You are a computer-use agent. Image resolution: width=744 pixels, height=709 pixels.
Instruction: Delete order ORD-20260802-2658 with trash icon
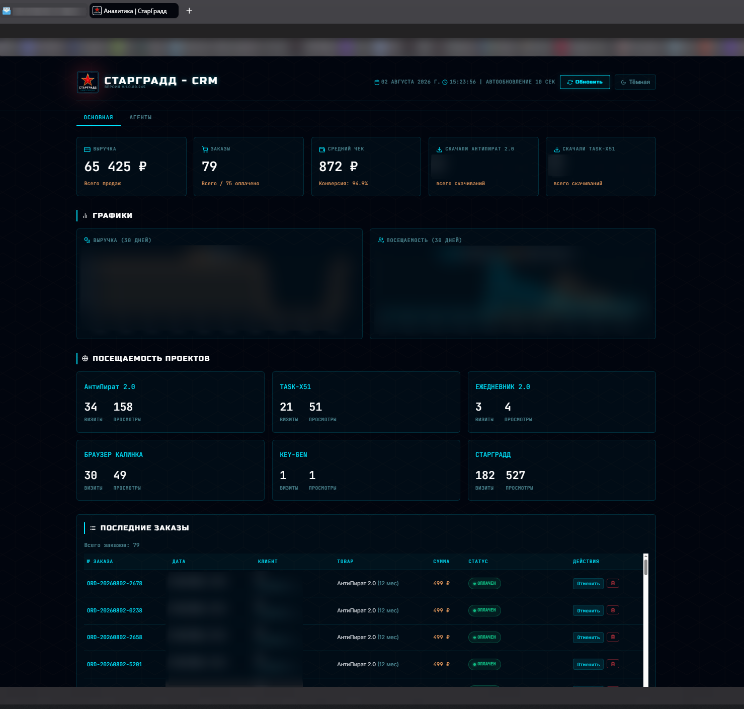click(613, 637)
